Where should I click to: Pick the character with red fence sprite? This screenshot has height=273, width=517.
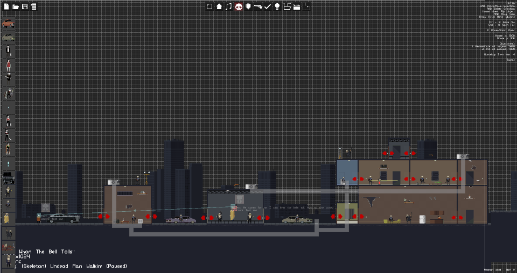[x=9, y=247]
